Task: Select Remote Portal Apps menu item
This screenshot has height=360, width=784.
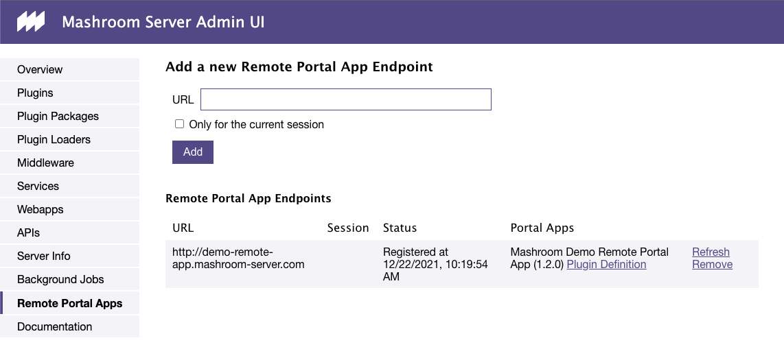Action: point(69,303)
